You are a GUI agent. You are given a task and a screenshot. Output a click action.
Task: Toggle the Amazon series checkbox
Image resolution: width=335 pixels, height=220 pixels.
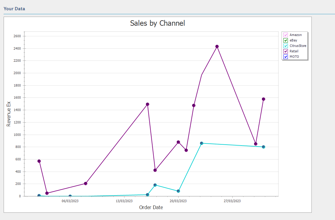[285, 35]
